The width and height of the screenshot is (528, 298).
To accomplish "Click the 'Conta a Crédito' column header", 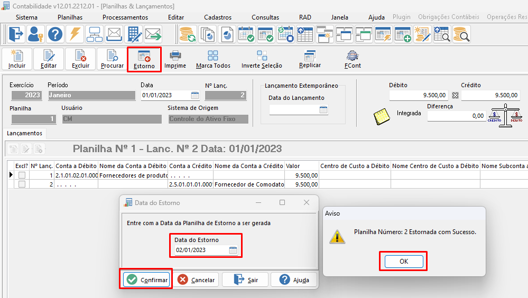I will pos(190,166).
